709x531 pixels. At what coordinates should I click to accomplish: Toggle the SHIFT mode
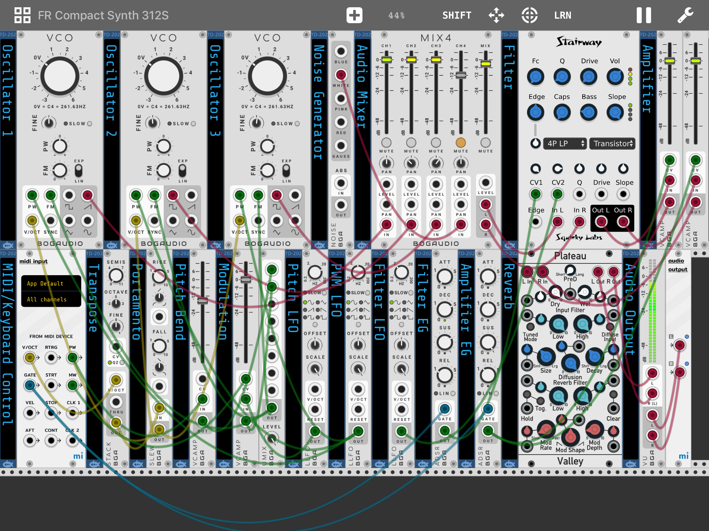(x=457, y=15)
